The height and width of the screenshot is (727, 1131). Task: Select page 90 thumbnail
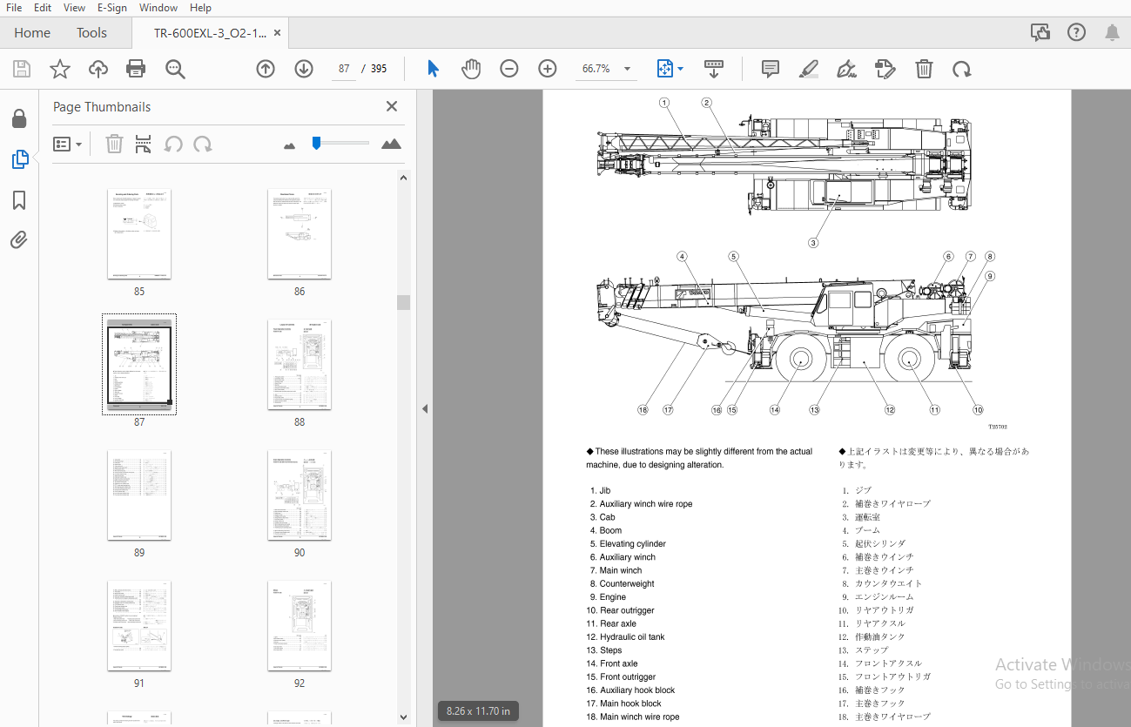[300, 495]
